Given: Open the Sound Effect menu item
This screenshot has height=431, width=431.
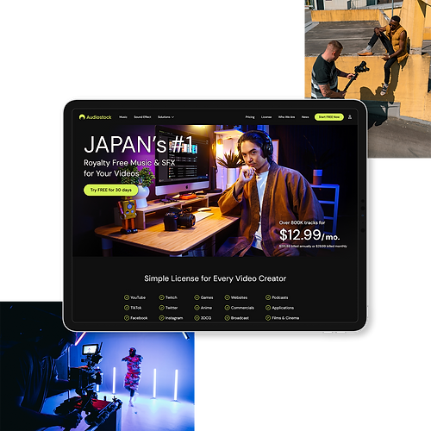Looking at the screenshot, I should pyautogui.click(x=142, y=117).
